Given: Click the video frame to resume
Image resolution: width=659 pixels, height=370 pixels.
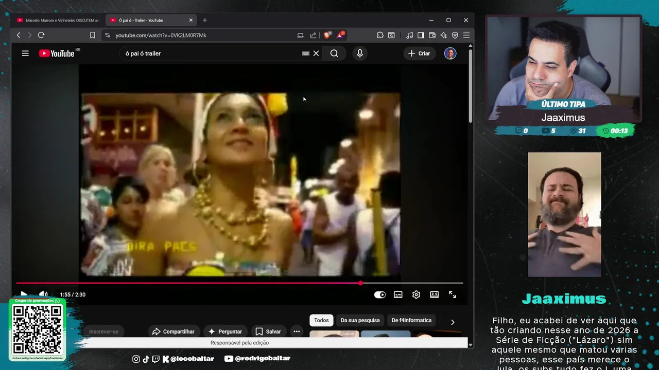Looking at the screenshot, I should (x=240, y=184).
